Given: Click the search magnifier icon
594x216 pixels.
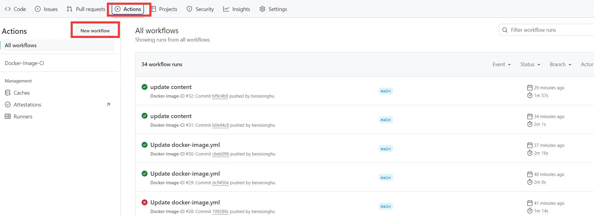Looking at the screenshot, I should point(505,30).
